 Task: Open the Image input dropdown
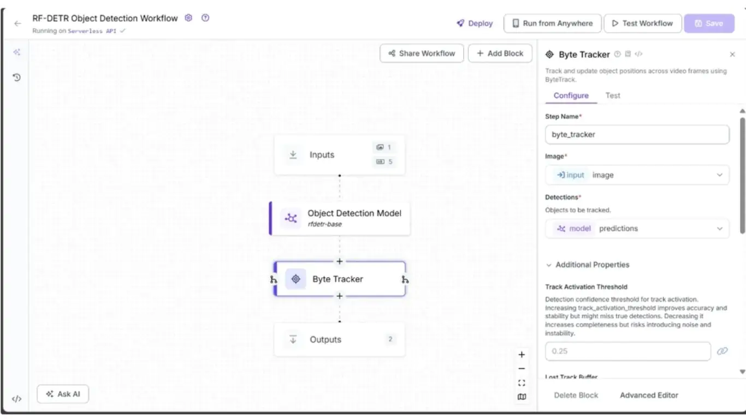click(x=637, y=175)
